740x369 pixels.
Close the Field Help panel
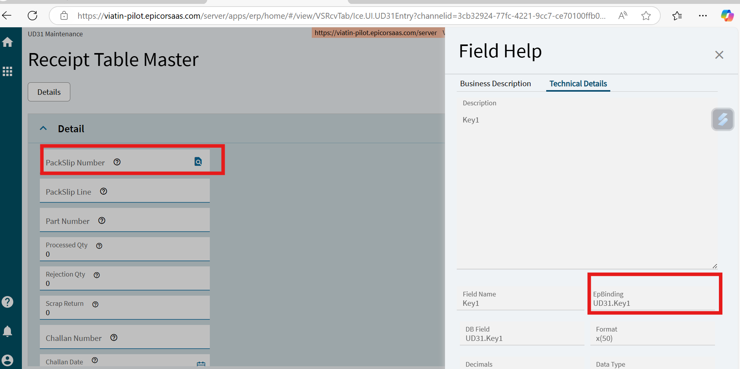click(x=719, y=55)
